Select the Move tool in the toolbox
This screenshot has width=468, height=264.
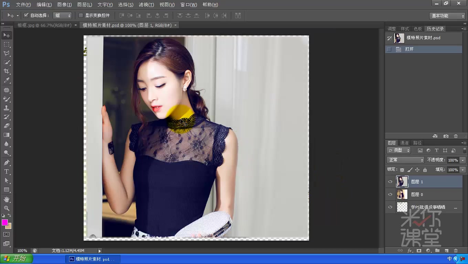tap(6, 35)
